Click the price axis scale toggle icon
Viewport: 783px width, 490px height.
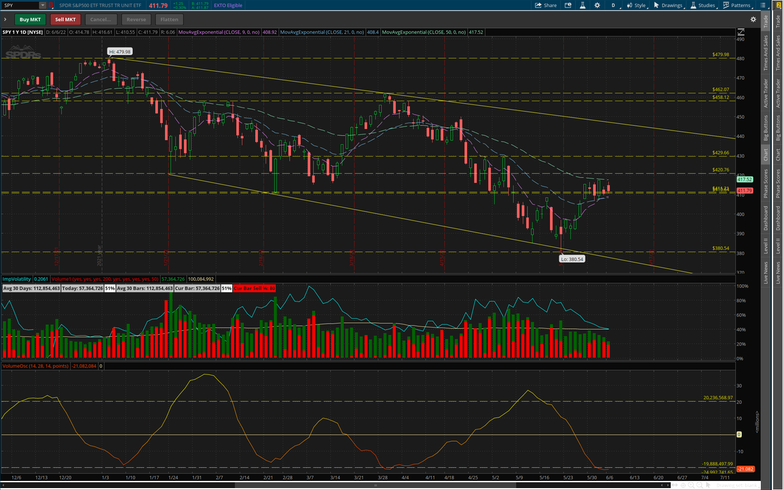point(740,31)
